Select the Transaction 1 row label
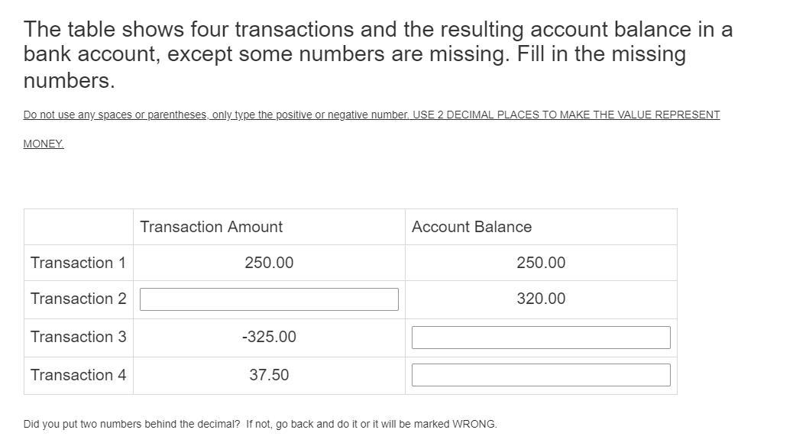Viewport: 796px width, 446px height. pyautogui.click(x=78, y=263)
